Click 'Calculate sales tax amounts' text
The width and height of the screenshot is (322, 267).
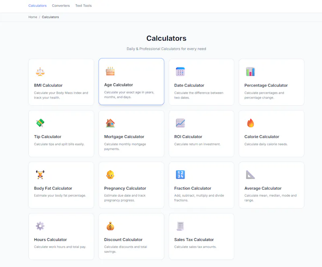pyautogui.click(x=195, y=246)
